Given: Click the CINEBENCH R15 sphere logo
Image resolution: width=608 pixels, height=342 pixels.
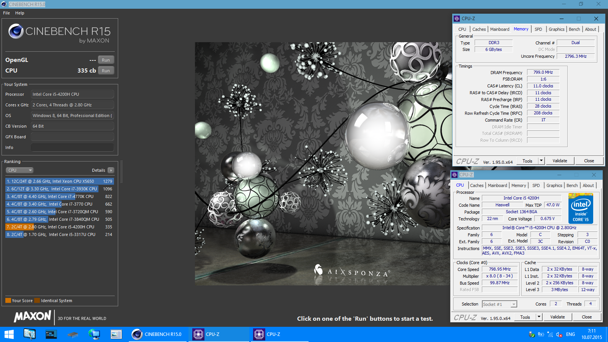Looking at the screenshot, I should click(16, 31).
